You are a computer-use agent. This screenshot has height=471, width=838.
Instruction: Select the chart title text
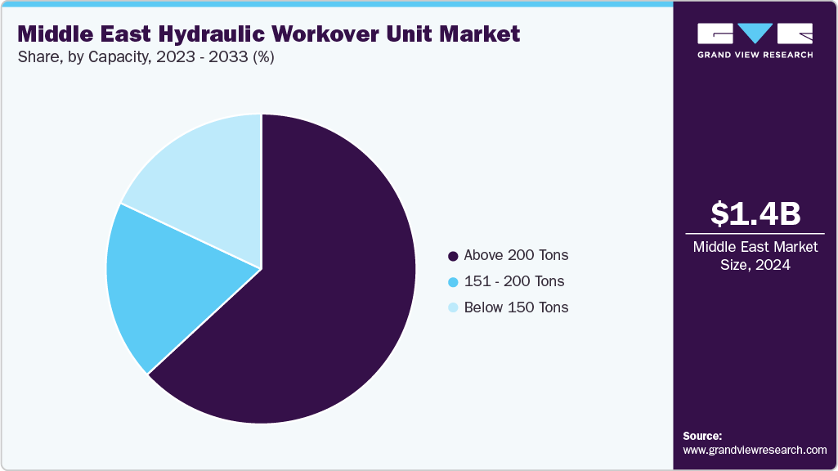tap(266, 34)
